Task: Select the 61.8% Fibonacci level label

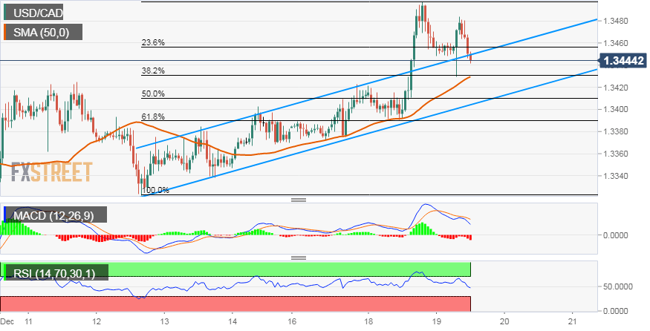Action: click(153, 117)
